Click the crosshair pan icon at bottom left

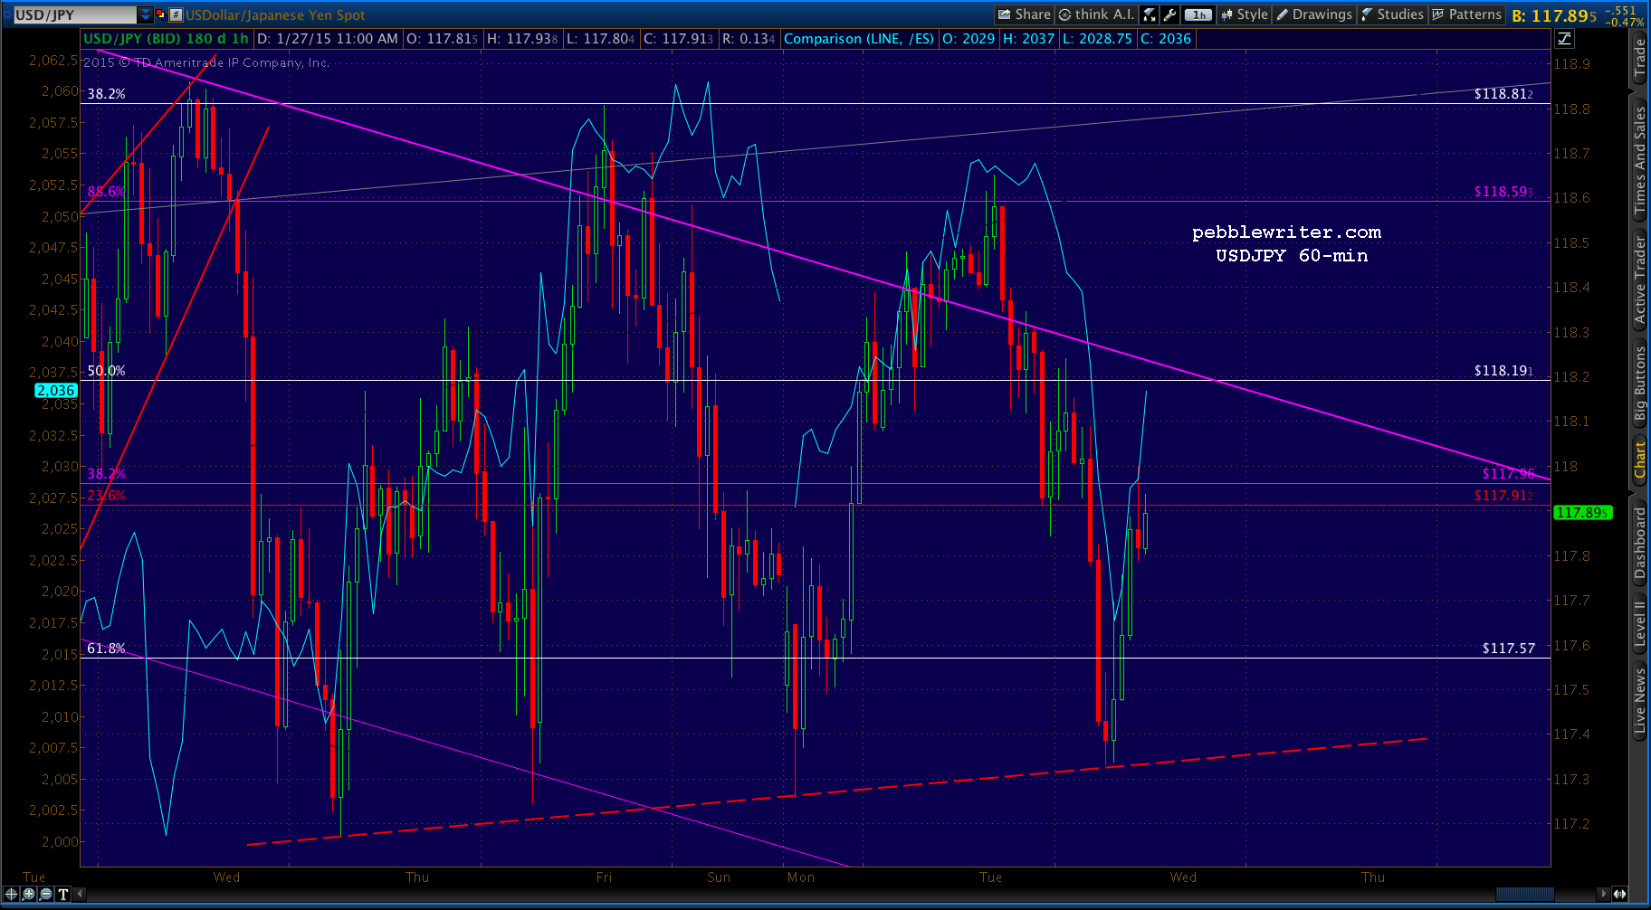pos(12,894)
